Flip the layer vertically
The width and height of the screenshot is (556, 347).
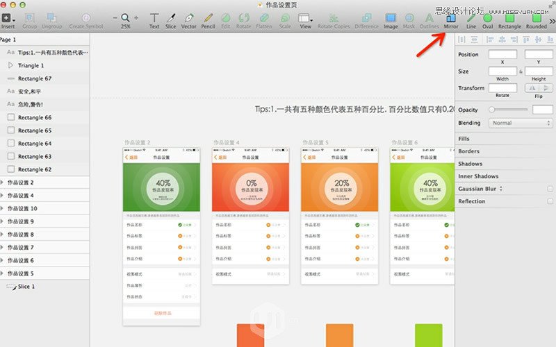click(x=546, y=88)
